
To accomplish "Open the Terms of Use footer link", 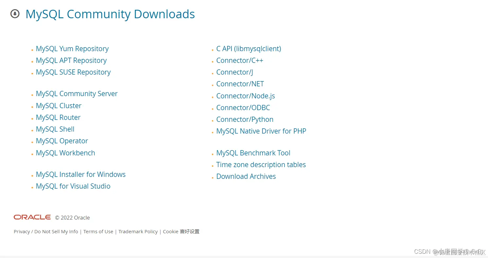I will (x=98, y=232).
